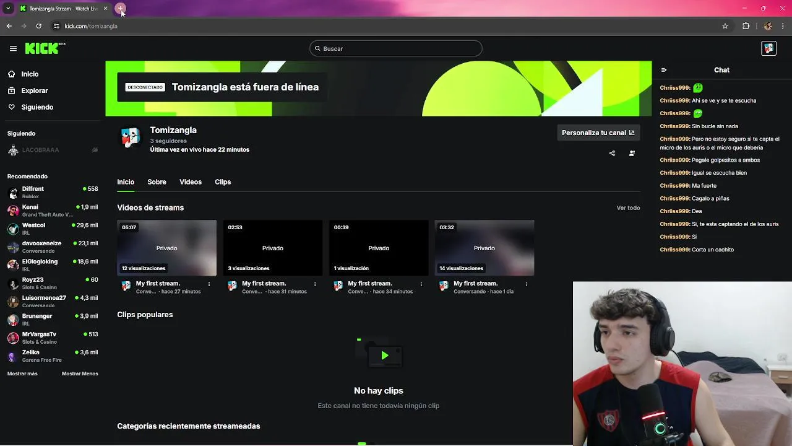This screenshot has height=446, width=792.
Task: Open the 03:32 private video thumbnail
Action: [484, 248]
